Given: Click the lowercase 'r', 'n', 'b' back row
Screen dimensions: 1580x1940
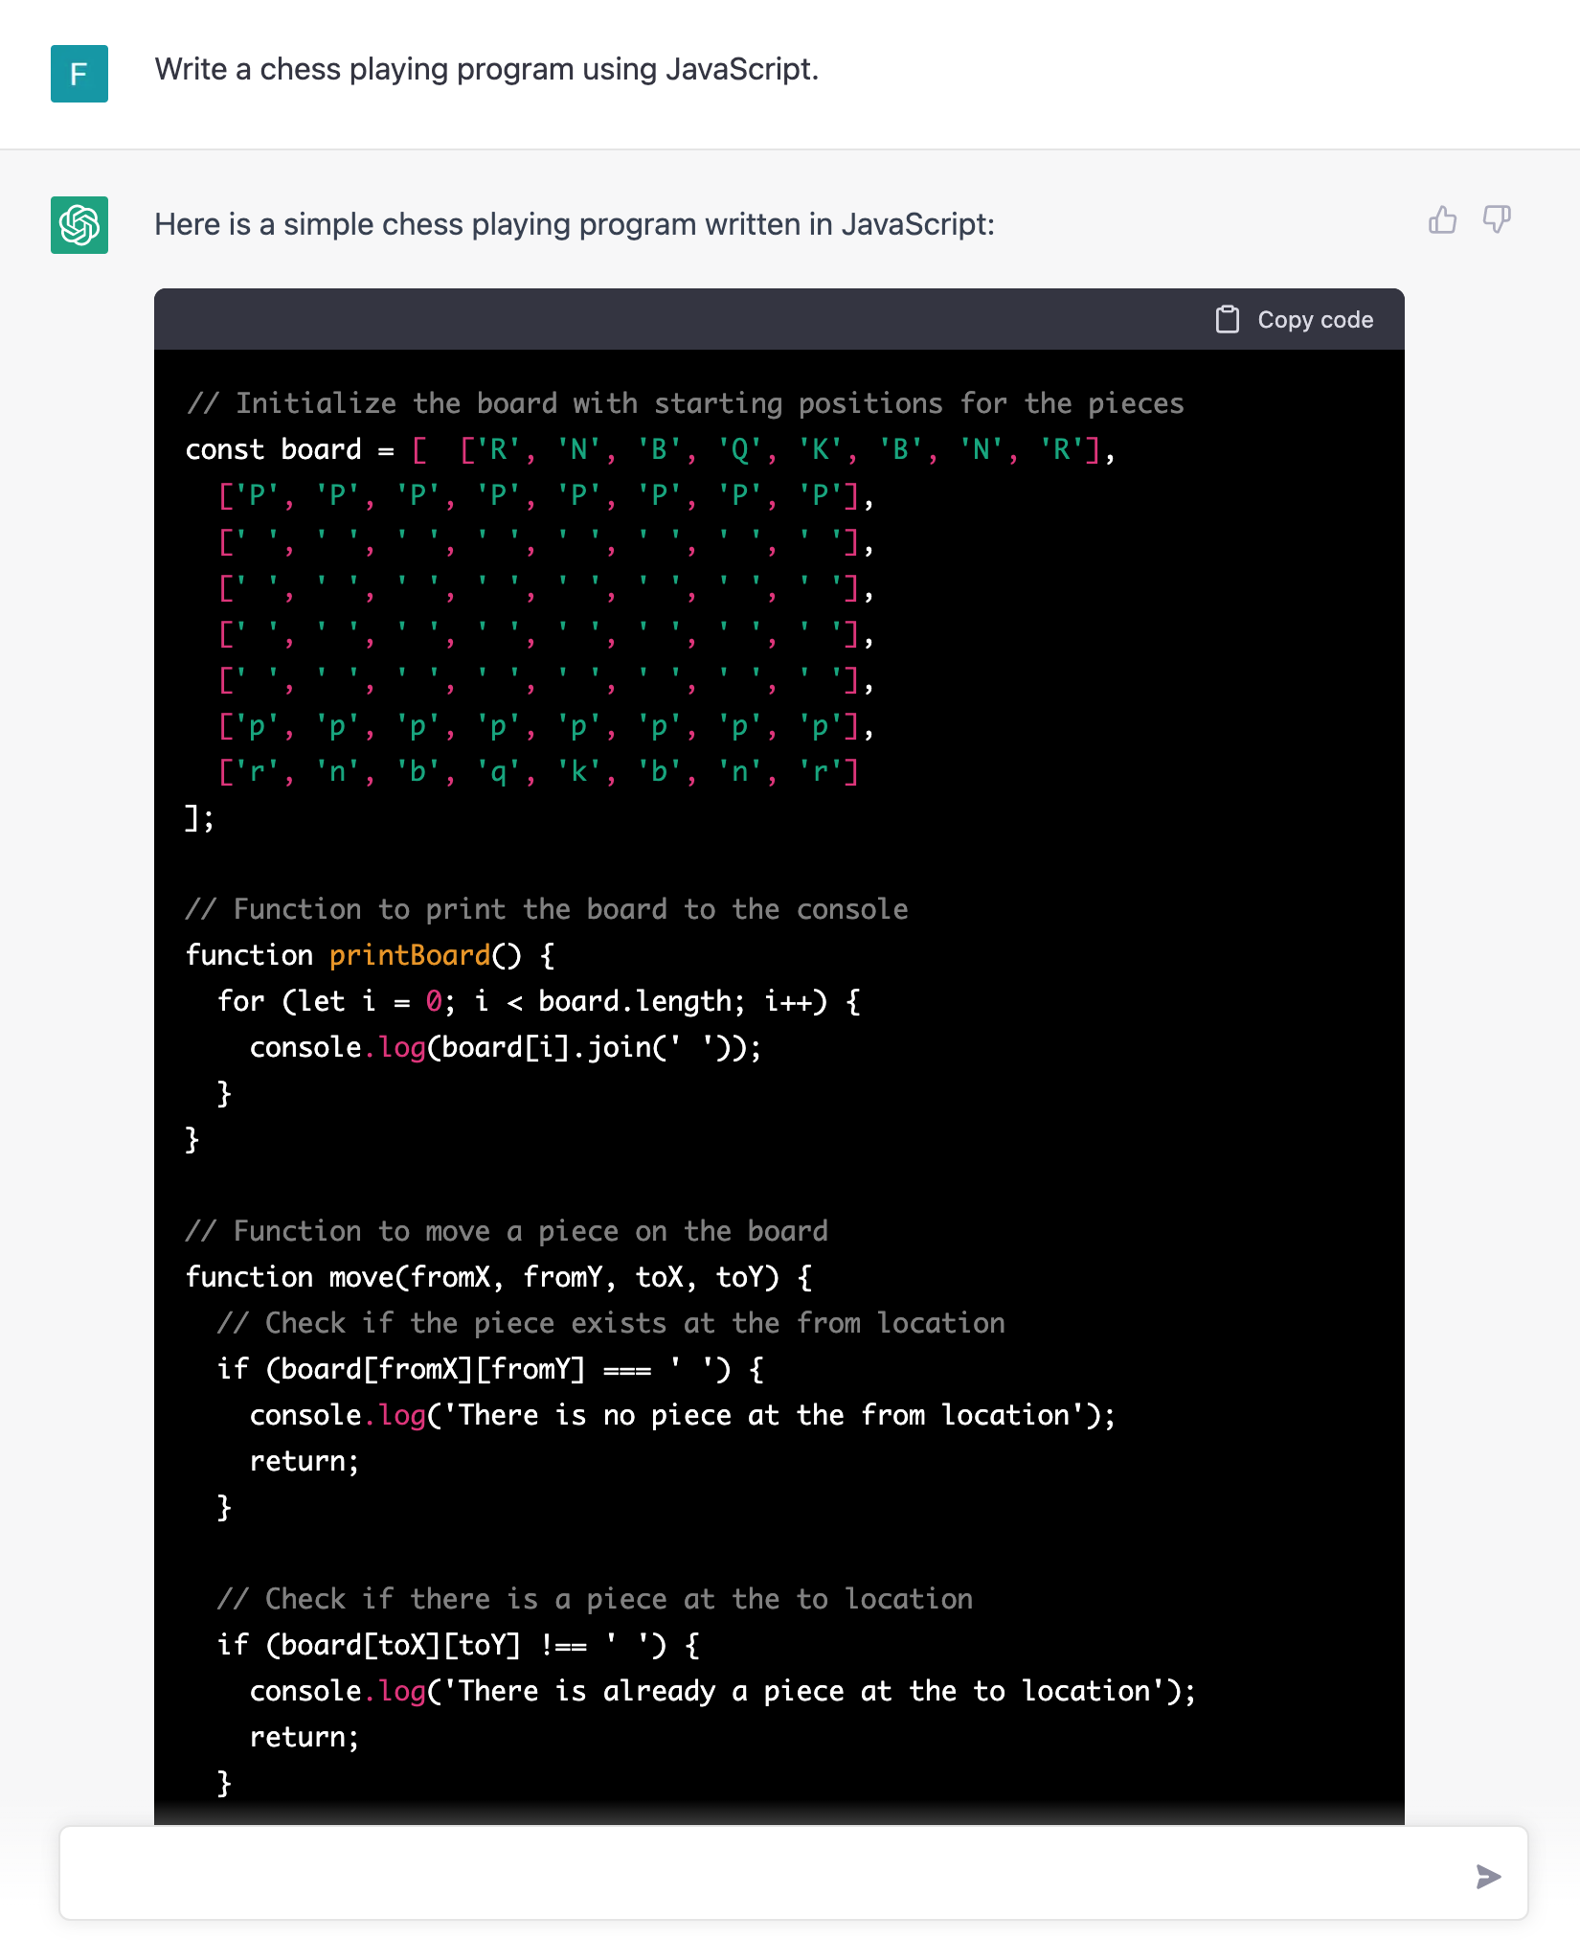Looking at the screenshot, I should pyautogui.click(x=538, y=771).
